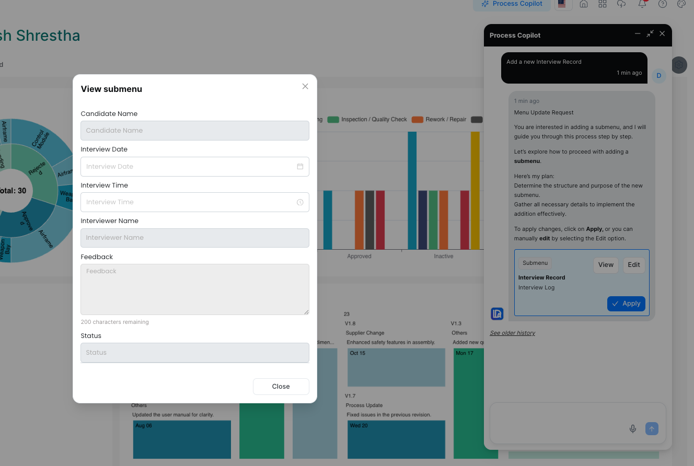
Task: Close the View submenu dialog with Close button
Action: pyautogui.click(x=281, y=386)
